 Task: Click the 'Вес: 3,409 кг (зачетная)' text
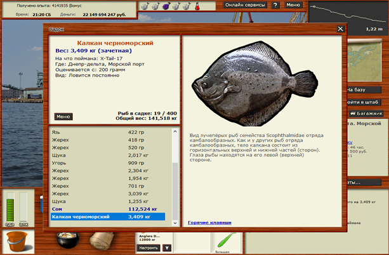pos(93,51)
